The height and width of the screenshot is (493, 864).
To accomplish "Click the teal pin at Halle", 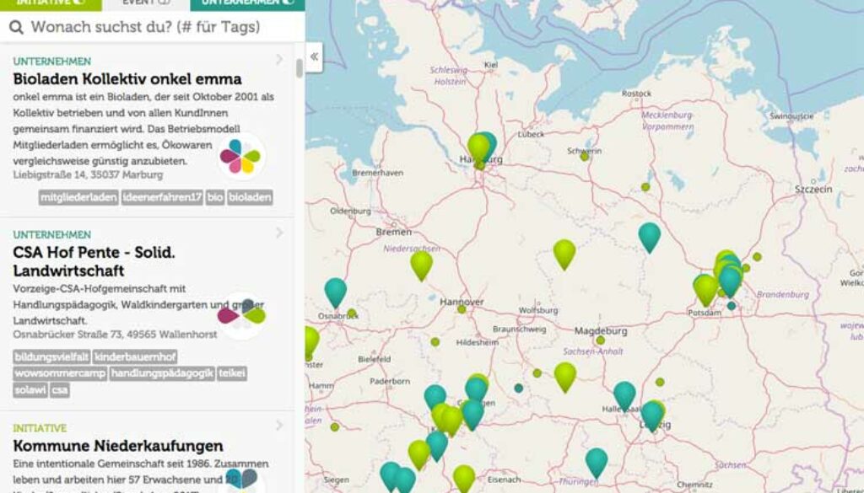I will pyautogui.click(x=624, y=394).
